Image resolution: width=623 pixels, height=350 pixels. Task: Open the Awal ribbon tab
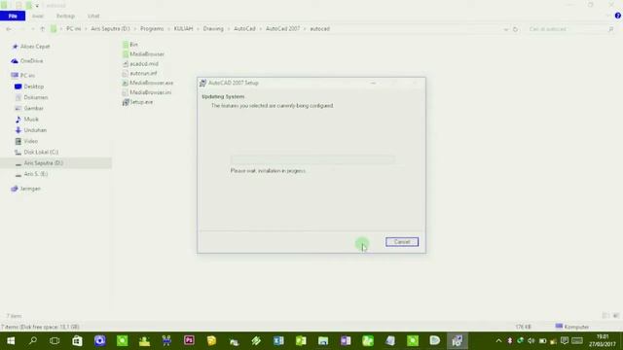pyautogui.click(x=38, y=16)
